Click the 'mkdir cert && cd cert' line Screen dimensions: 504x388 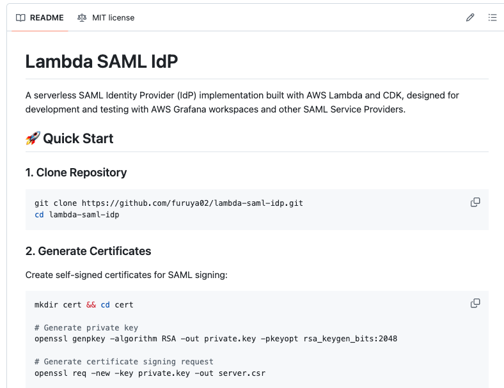pyautogui.click(x=84, y=304)
